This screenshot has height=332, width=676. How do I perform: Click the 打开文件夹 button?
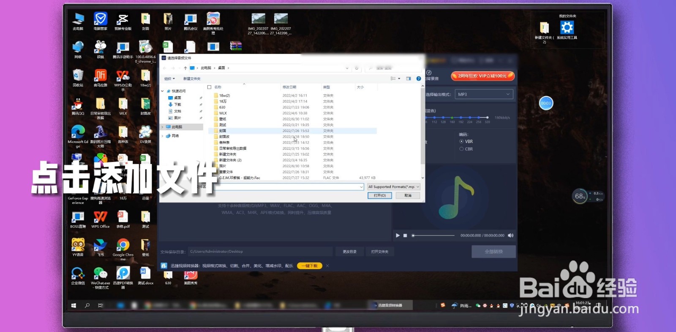(380, 251)
